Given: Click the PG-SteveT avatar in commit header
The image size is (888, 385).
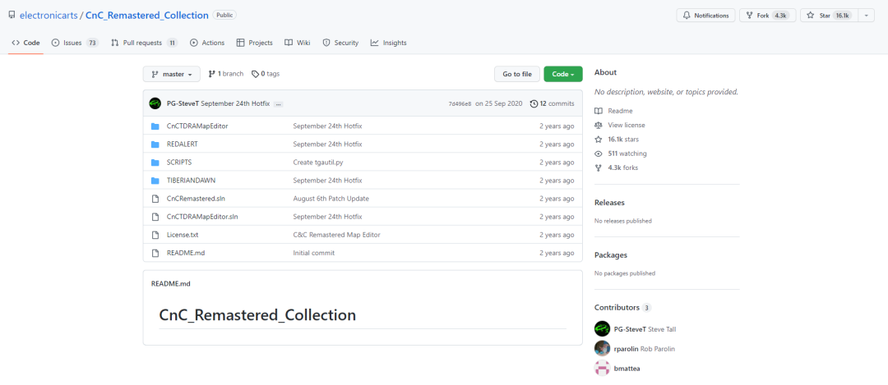Looking at the screenshot, I should click(155, 103).
